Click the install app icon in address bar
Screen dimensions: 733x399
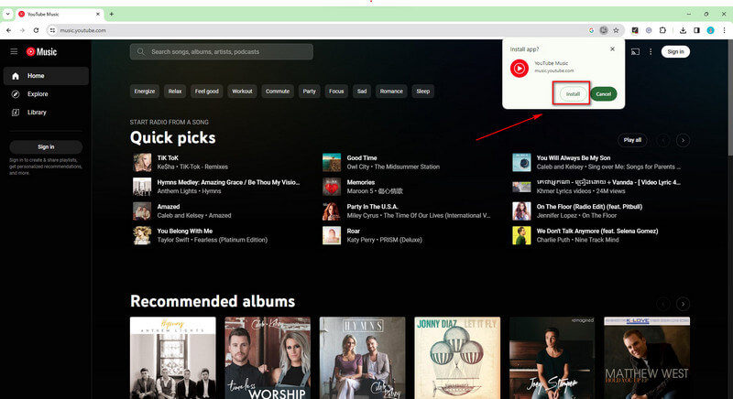click(604, 30)
